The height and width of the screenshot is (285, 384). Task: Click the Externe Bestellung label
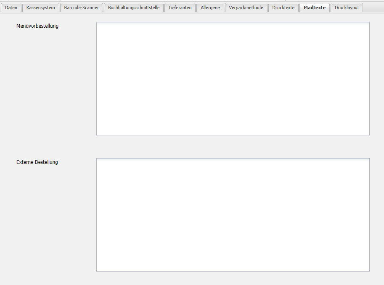[37, 162]
